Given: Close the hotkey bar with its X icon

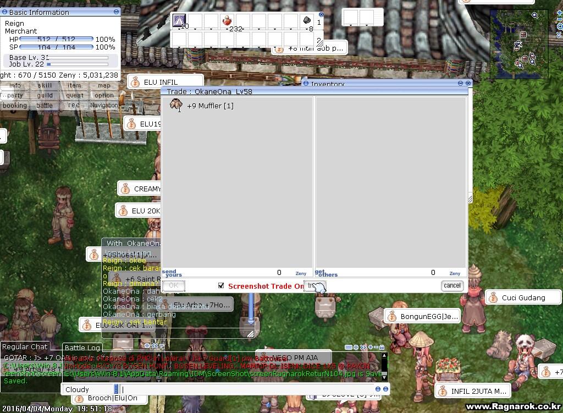Looking at the screenshot, I should pyautogui.click(x=321, y=15).
